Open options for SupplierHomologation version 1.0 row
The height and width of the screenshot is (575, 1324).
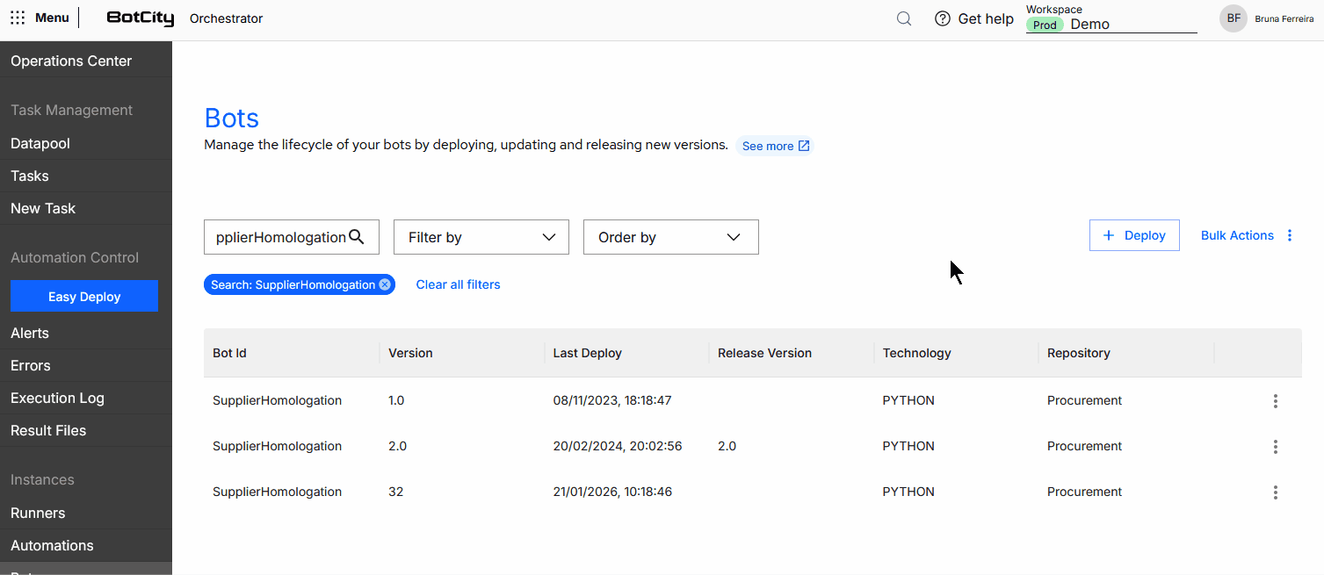point(1276,401)
